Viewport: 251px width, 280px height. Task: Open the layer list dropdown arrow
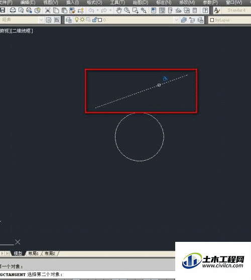176,20
